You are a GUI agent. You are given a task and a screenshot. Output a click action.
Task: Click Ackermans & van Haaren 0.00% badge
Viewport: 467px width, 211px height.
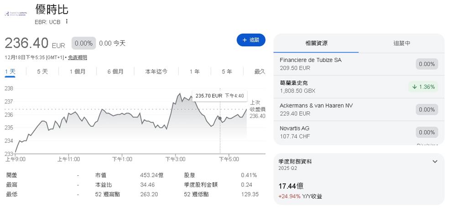coord(427,109)
